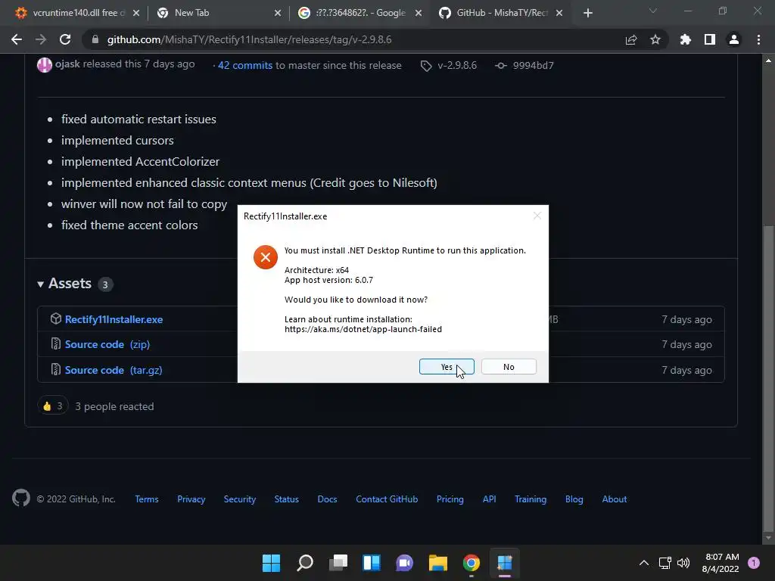Close the vcruntime140.dll tab
The image size is (775, 581).
[x=136, y=13]
